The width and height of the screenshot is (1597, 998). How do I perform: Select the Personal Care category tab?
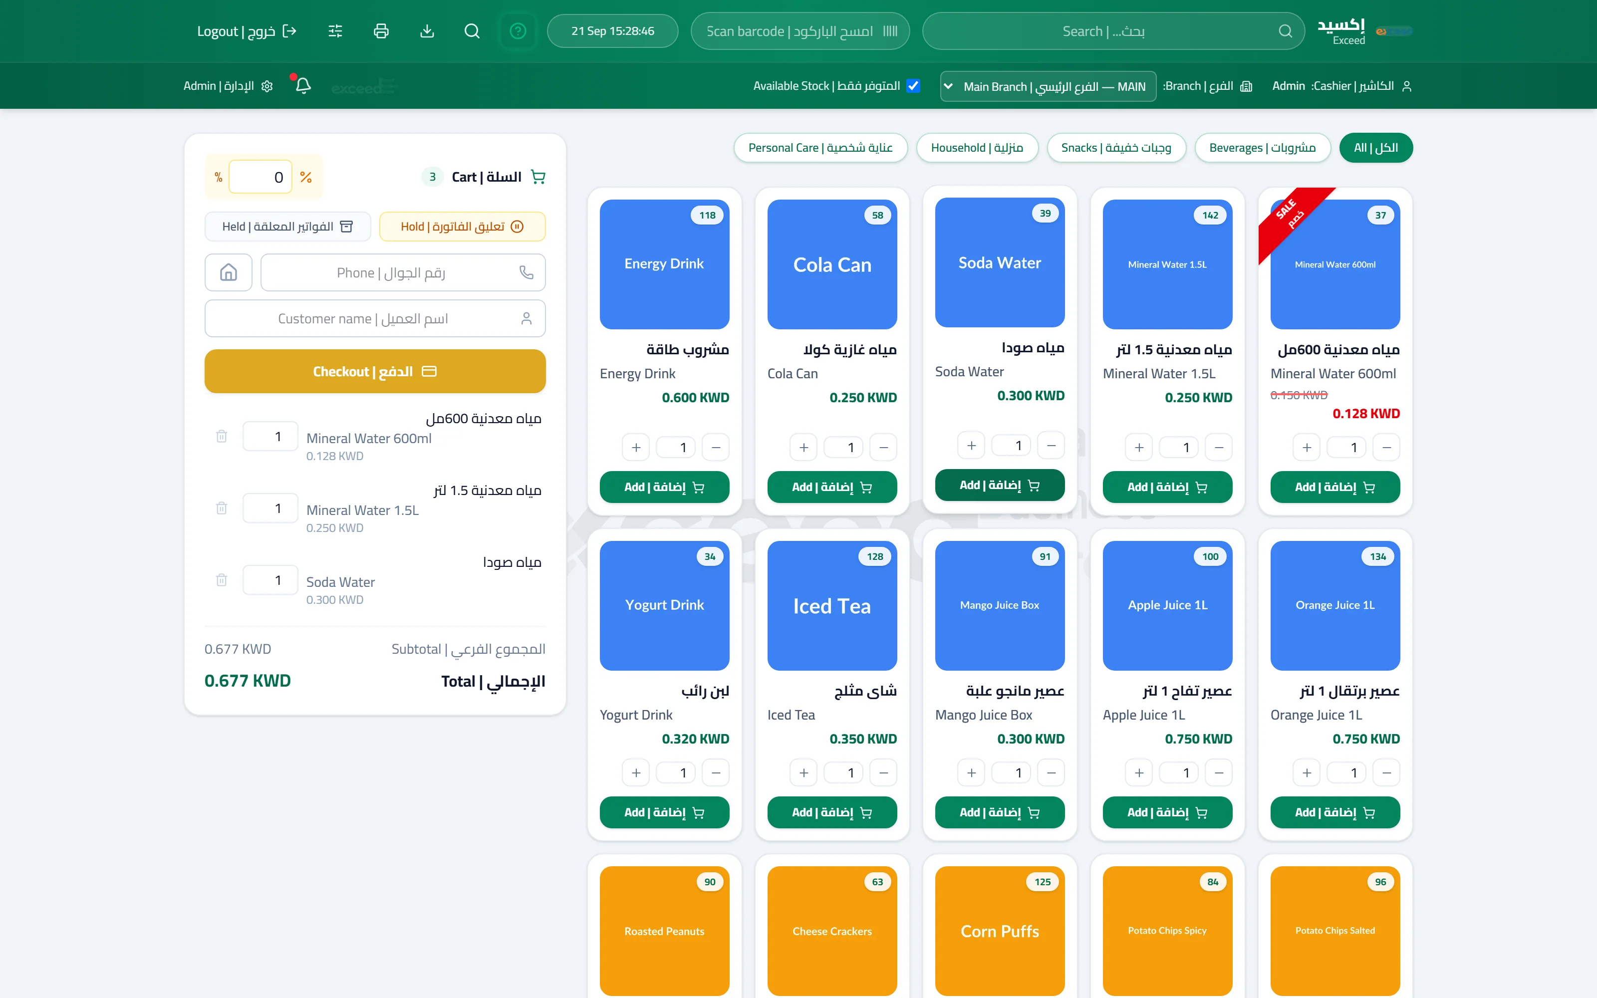click(820, 148)
